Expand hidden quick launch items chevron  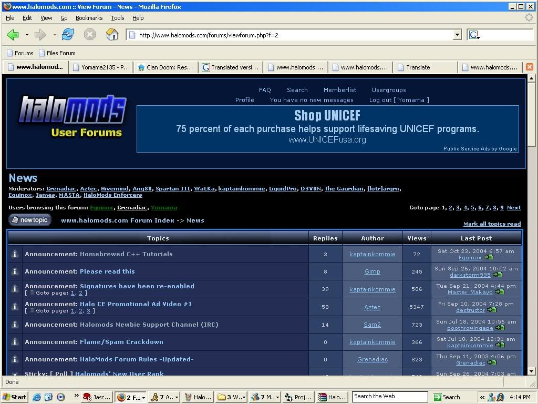click(x=76, y=396)
